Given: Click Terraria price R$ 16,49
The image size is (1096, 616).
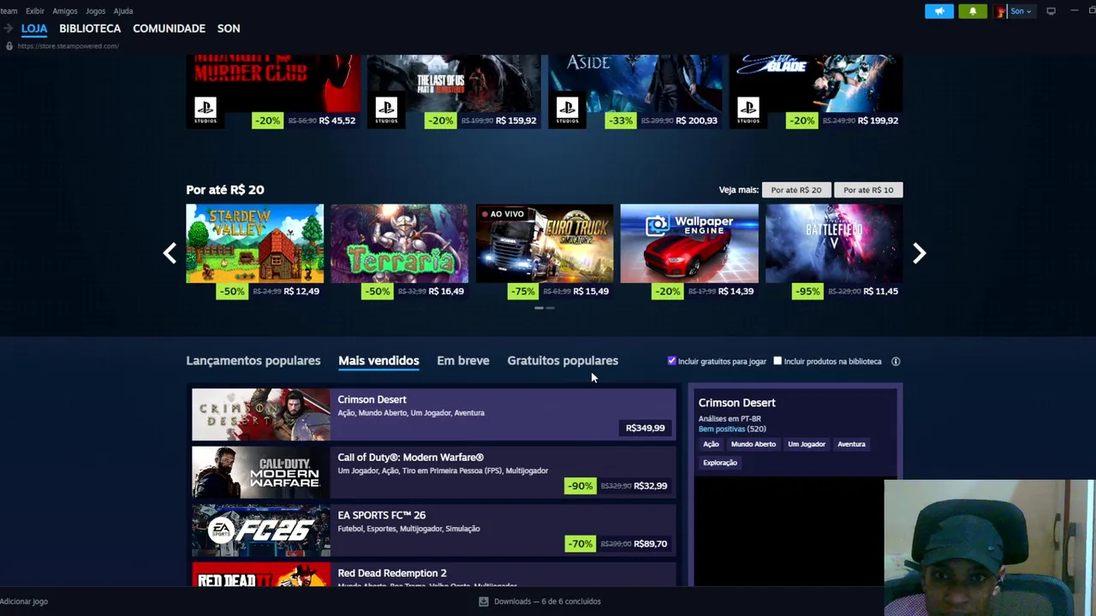Looking at the screenshot, I should (446, 292).
